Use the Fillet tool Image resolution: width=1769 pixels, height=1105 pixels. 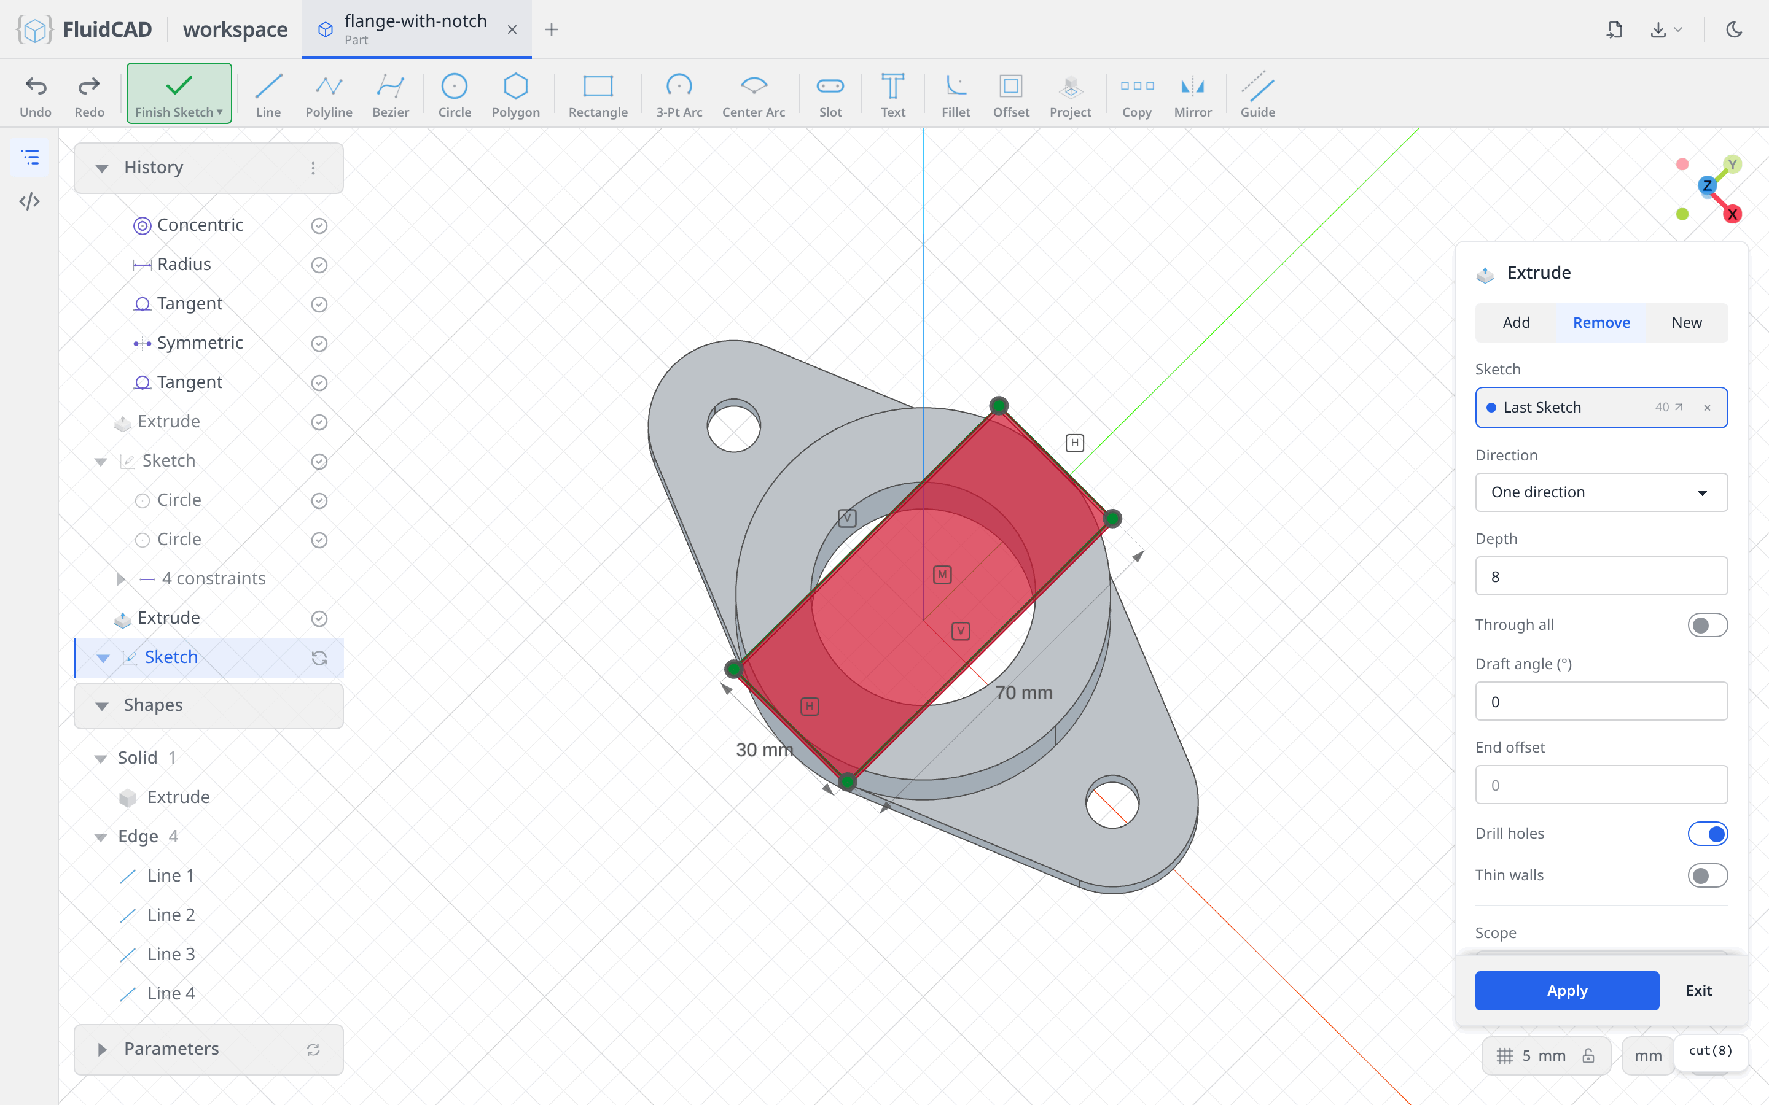pos(955,95)
